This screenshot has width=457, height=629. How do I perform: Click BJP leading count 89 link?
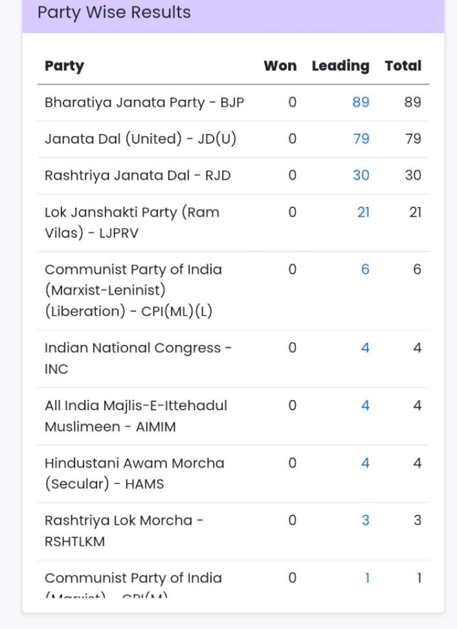(x=361, y=102)
